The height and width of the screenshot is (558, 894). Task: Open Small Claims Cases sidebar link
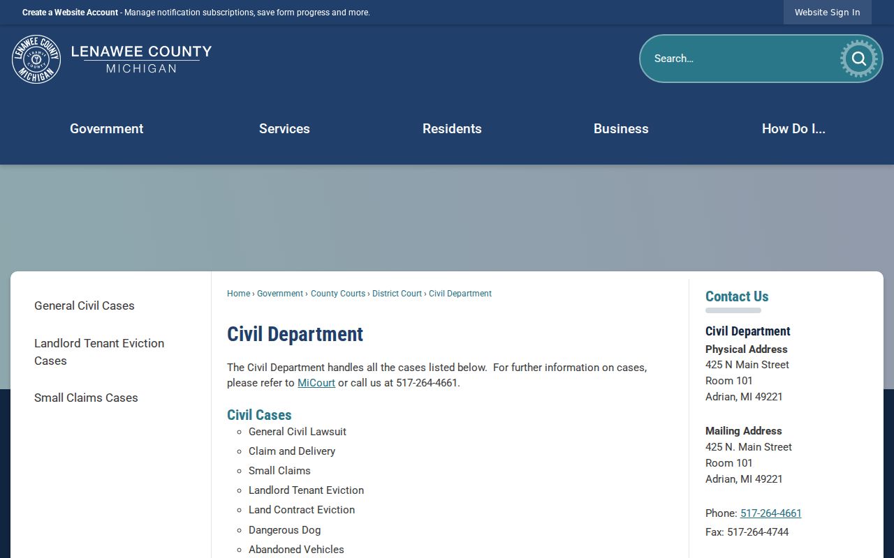86,398
